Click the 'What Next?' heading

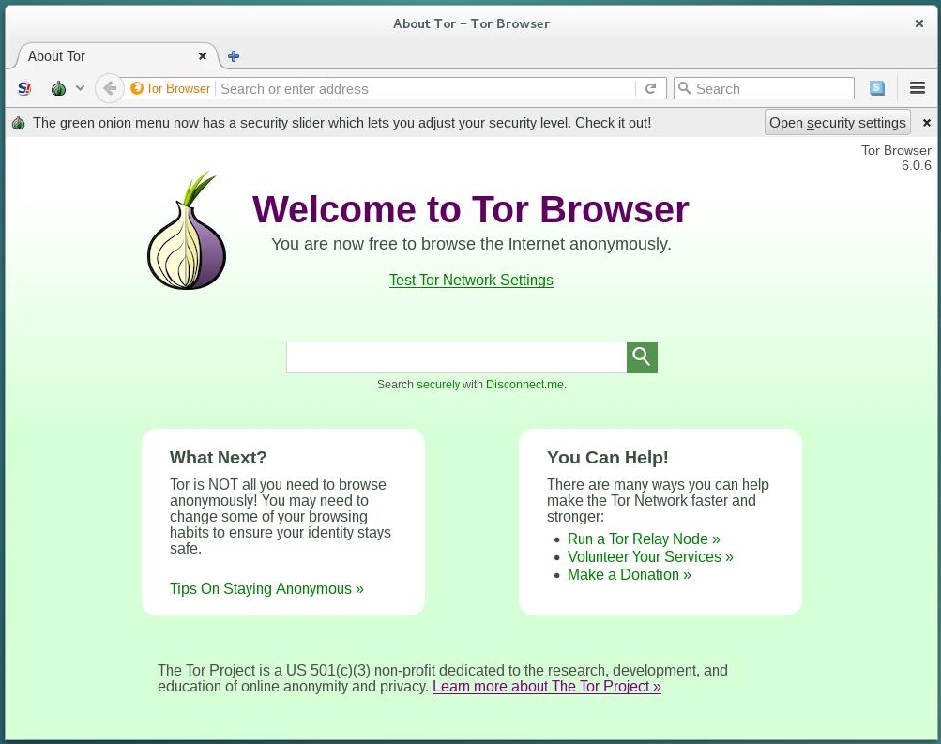click(218, 457)
